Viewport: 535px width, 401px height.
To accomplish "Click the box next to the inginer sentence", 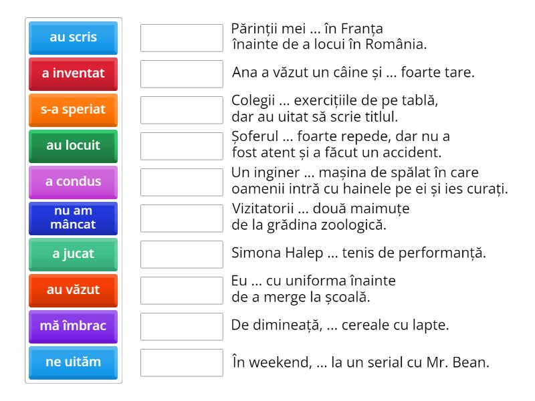I will (x=181, y=182).
